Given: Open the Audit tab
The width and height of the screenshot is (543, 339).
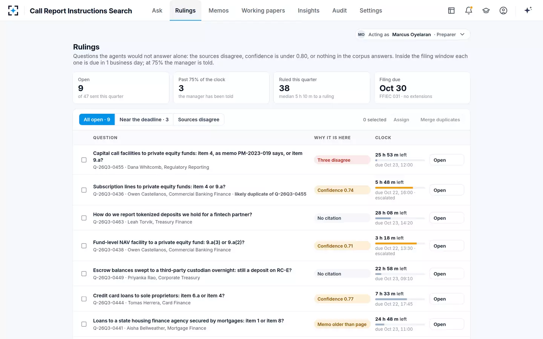Looking at the screenshot, I should pyautogui.click(x=339, y=11).
